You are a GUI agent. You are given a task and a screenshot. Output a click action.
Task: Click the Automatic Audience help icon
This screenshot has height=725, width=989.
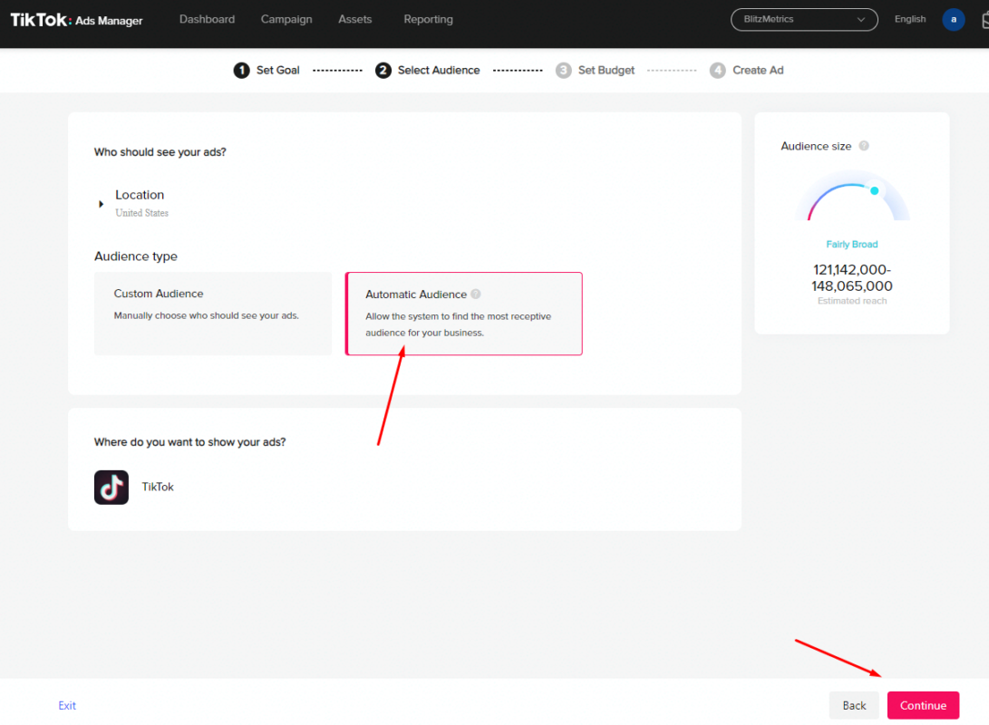(x=476, y=294)
